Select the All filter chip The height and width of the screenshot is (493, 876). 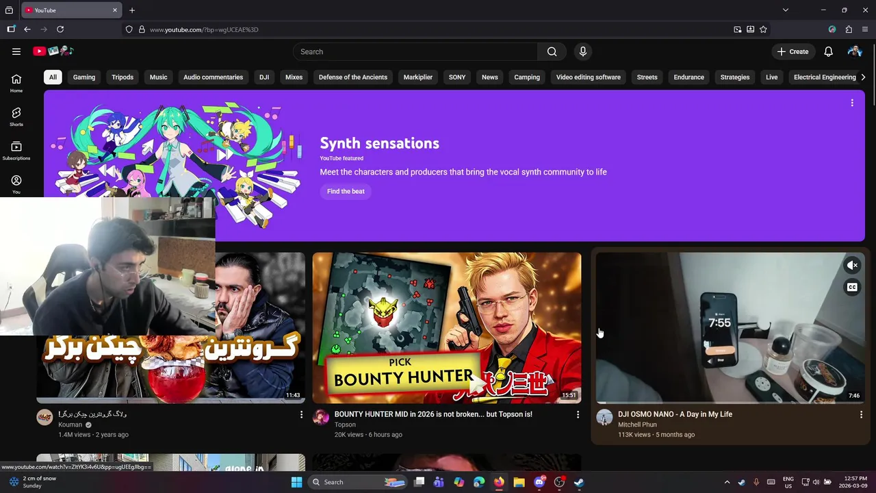53,77
